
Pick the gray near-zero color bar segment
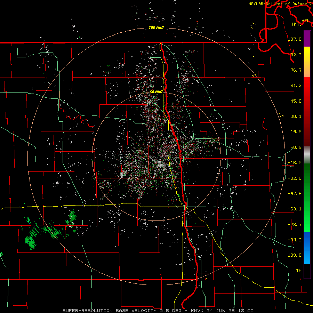[307, 155]
